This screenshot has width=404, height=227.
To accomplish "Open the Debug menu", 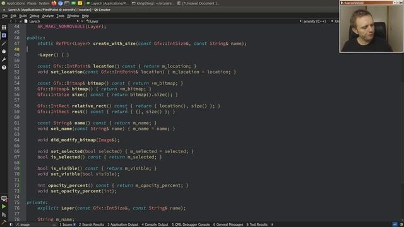I will click(34, 16).
